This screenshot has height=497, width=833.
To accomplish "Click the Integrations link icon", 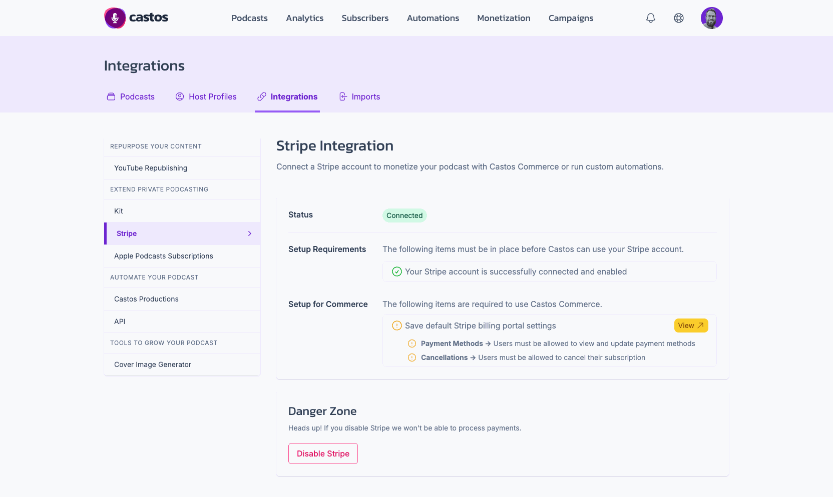I will [262, 96].
